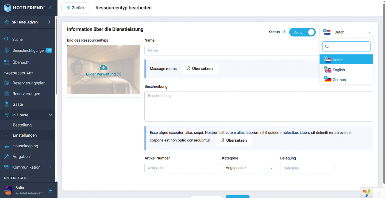
Task: Click the Housekeeping broom icon
Action: 7,146
